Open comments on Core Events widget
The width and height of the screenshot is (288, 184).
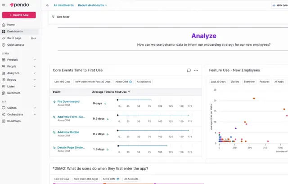[x=189, y=70]
